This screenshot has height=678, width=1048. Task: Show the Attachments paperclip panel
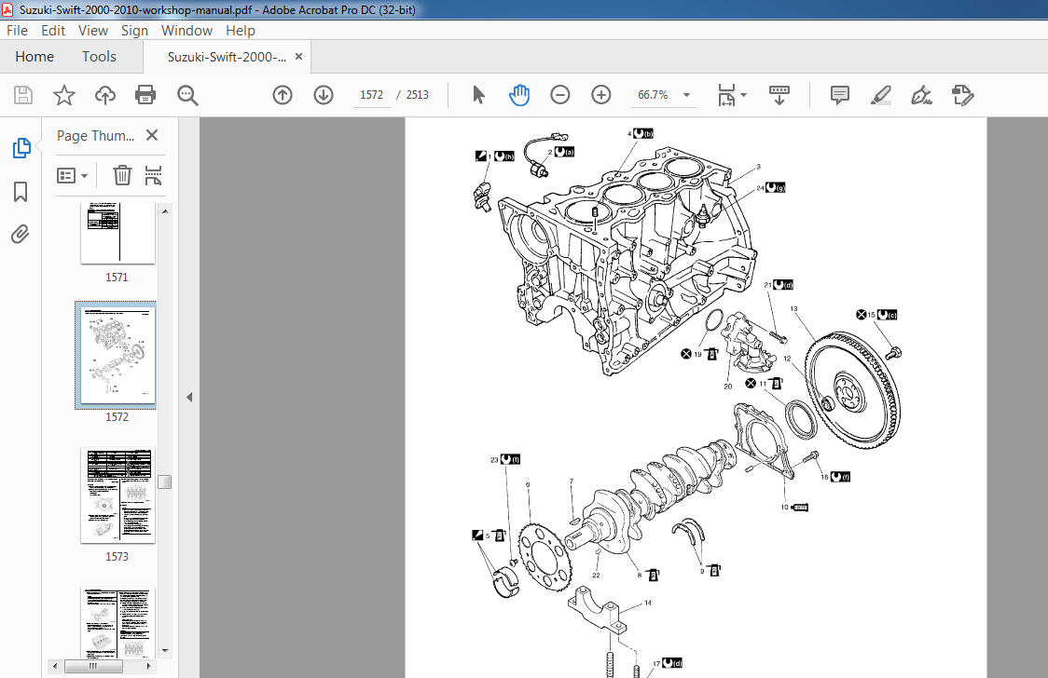[21, 235]
